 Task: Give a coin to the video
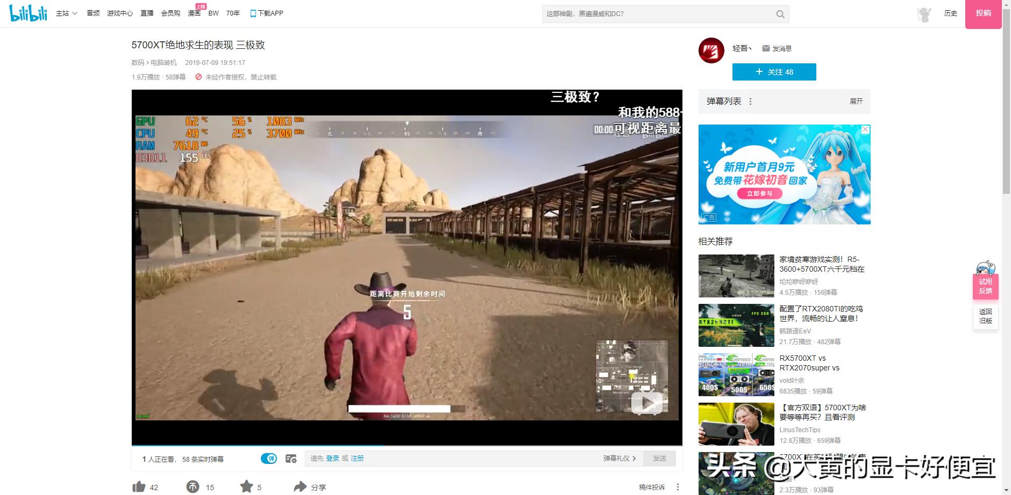193,487
